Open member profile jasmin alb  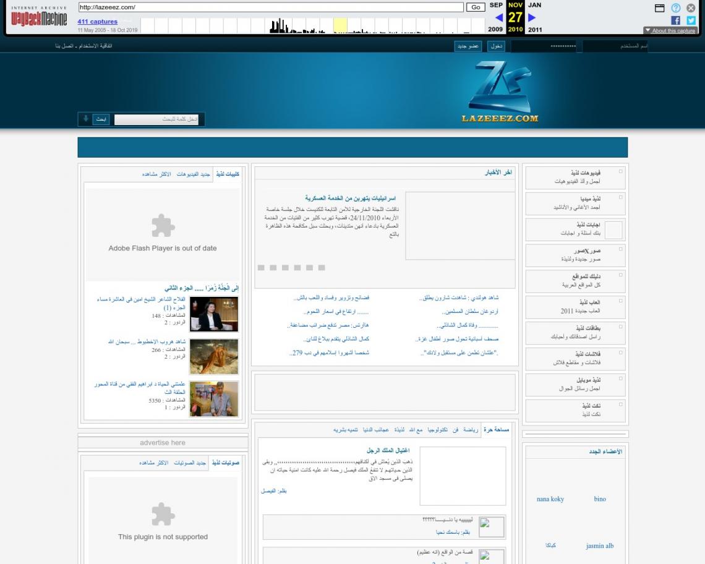tap(599, 545)
